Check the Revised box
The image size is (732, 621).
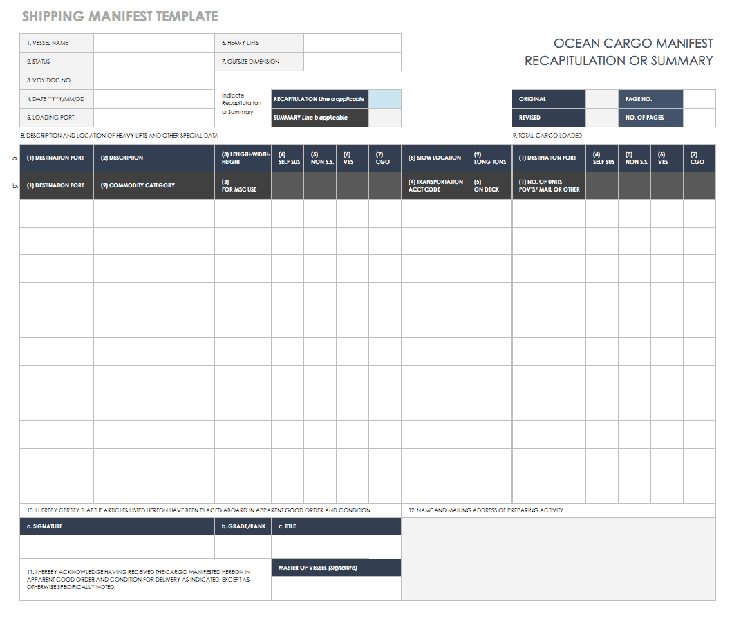click(x=601, y=118)
